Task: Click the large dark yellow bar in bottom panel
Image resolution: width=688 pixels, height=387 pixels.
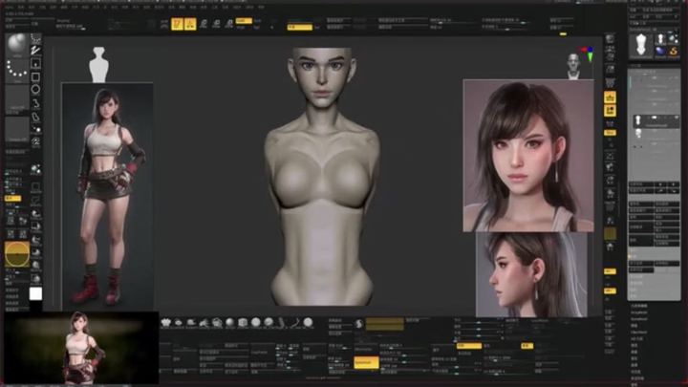Action: (x=385, y=324)
